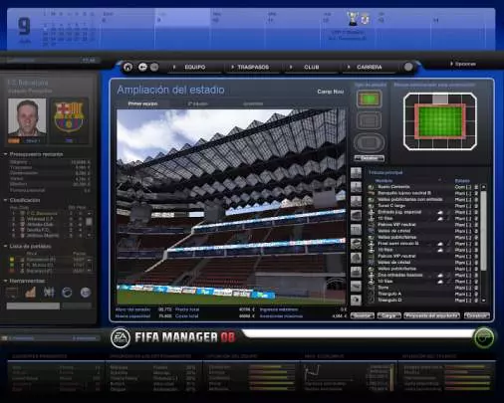Collapse the Herramientas section
504x403 pixels.
(5, 281)
